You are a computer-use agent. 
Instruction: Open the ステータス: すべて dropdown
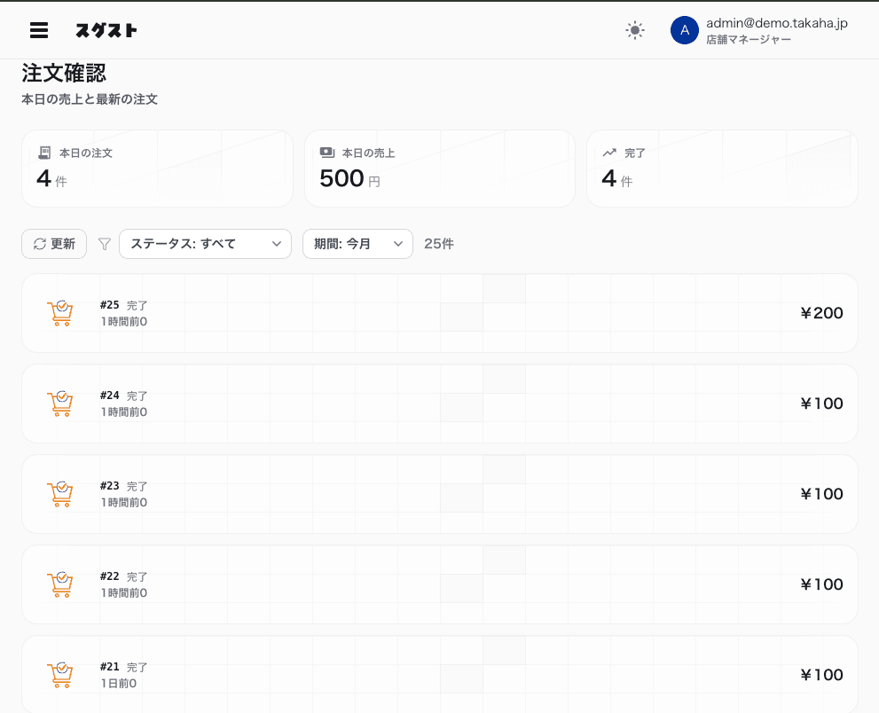coord(205,243)
